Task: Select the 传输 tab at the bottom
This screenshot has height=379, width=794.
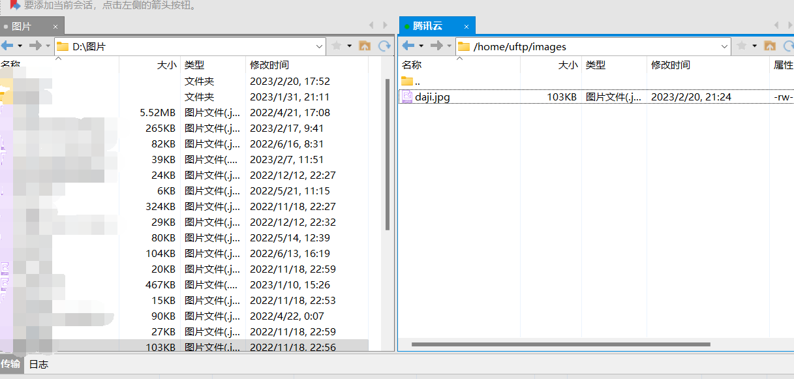Action: [x=10, y=364]
